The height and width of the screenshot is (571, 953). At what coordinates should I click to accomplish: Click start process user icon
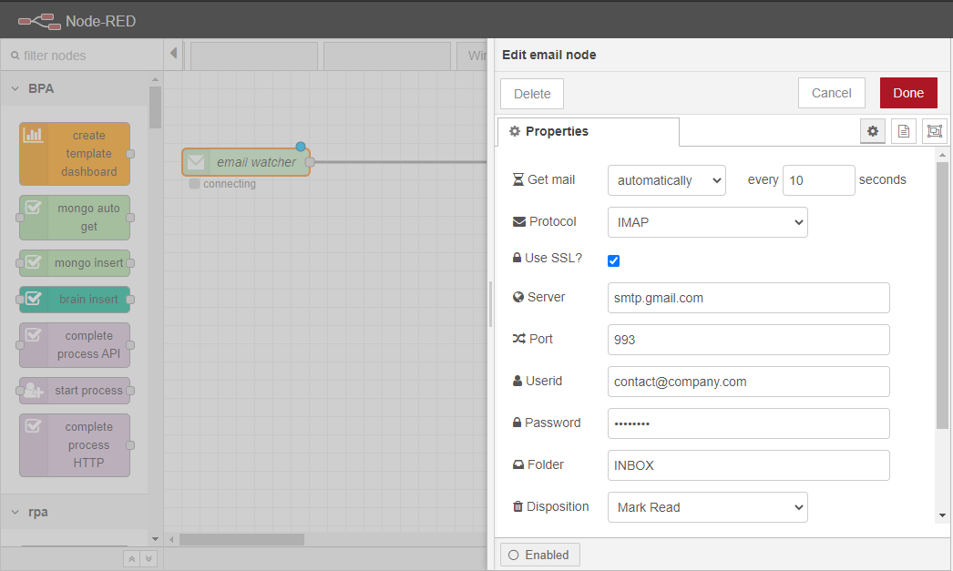tap(34, 390)
